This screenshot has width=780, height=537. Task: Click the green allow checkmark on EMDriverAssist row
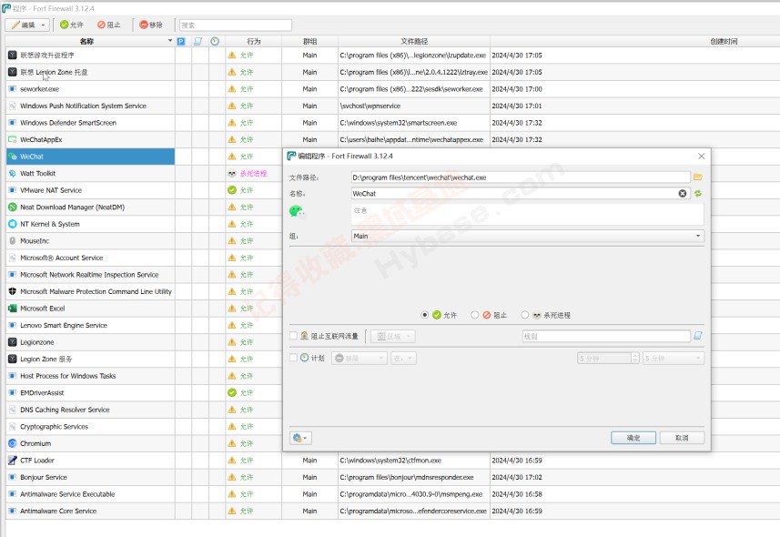tap(232, 392)
